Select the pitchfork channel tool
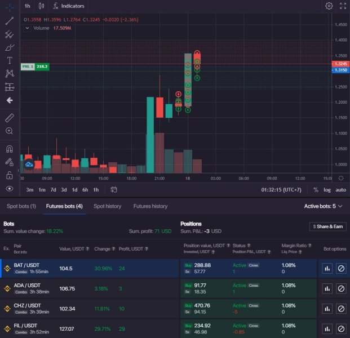Viewport: 350px width, 338px height. [10, 34]
